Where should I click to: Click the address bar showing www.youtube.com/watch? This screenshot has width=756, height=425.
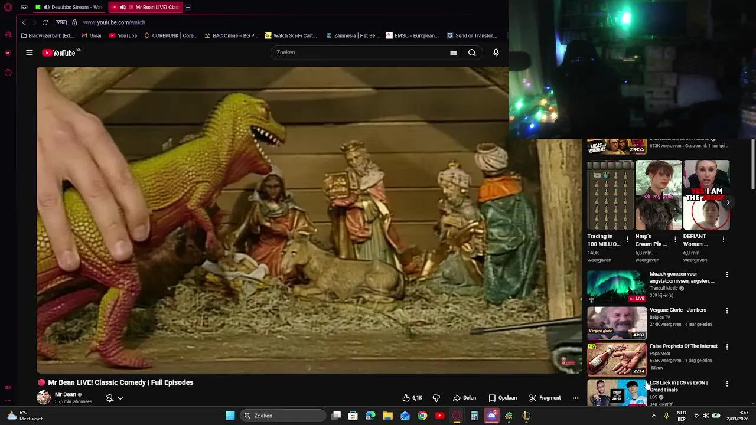(x=114, y=22)
